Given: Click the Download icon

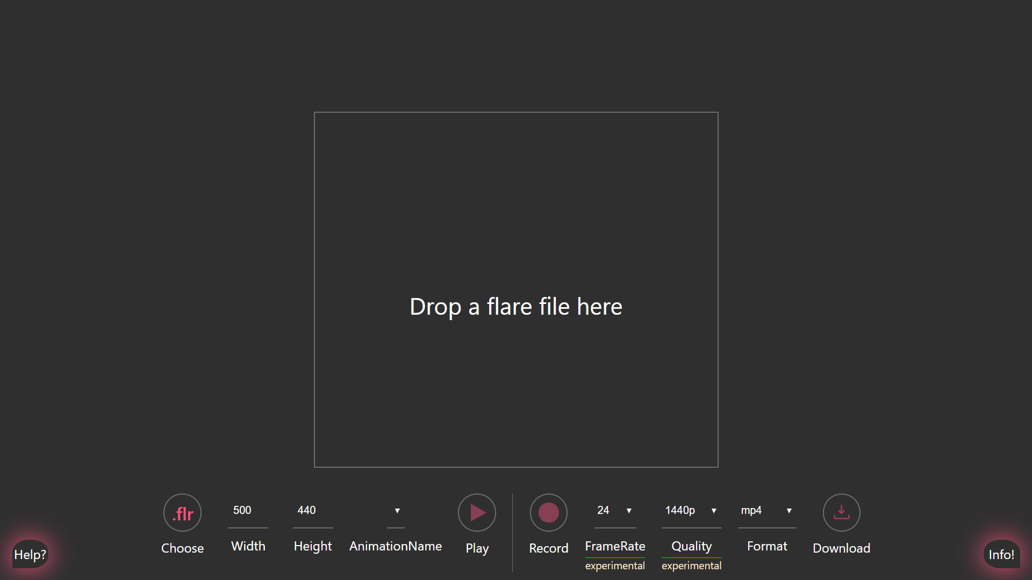Looking at the screenshot, I should coord(841,513).
